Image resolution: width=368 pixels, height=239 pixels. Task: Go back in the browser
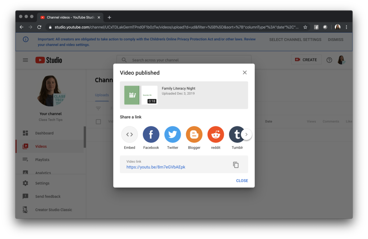22,27
